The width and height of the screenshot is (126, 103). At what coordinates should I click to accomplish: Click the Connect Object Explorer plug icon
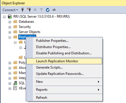[23, 10]
